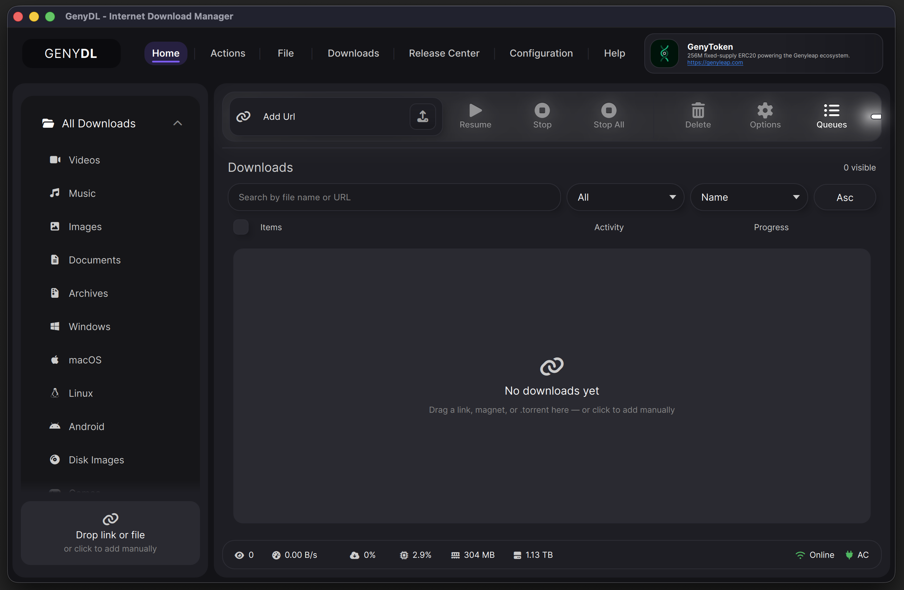Click the download speed gauge icon
Viewport: 904px width, 590px height.
276,555
